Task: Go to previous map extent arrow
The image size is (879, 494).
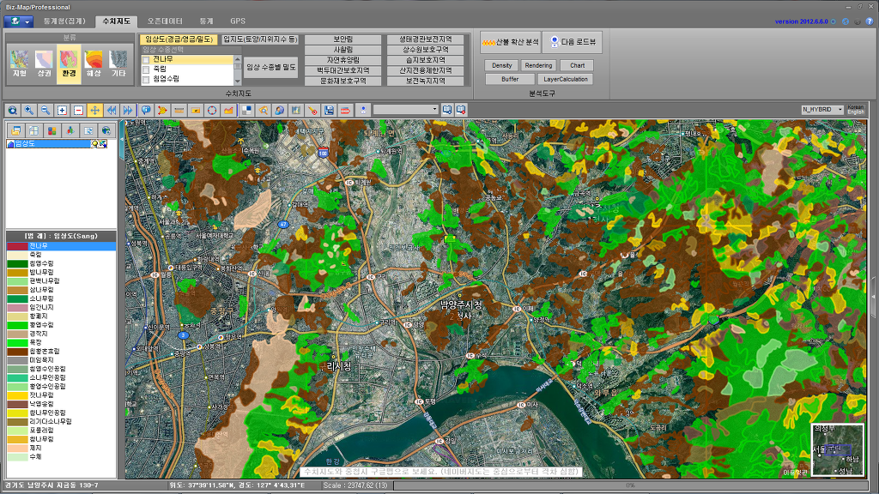Action: tap(111, 110)
